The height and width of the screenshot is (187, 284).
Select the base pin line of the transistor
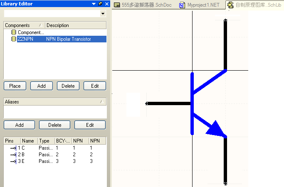coord(168,103)
